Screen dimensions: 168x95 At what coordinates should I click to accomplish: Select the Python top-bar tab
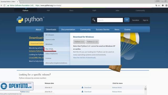click(25, 11)
